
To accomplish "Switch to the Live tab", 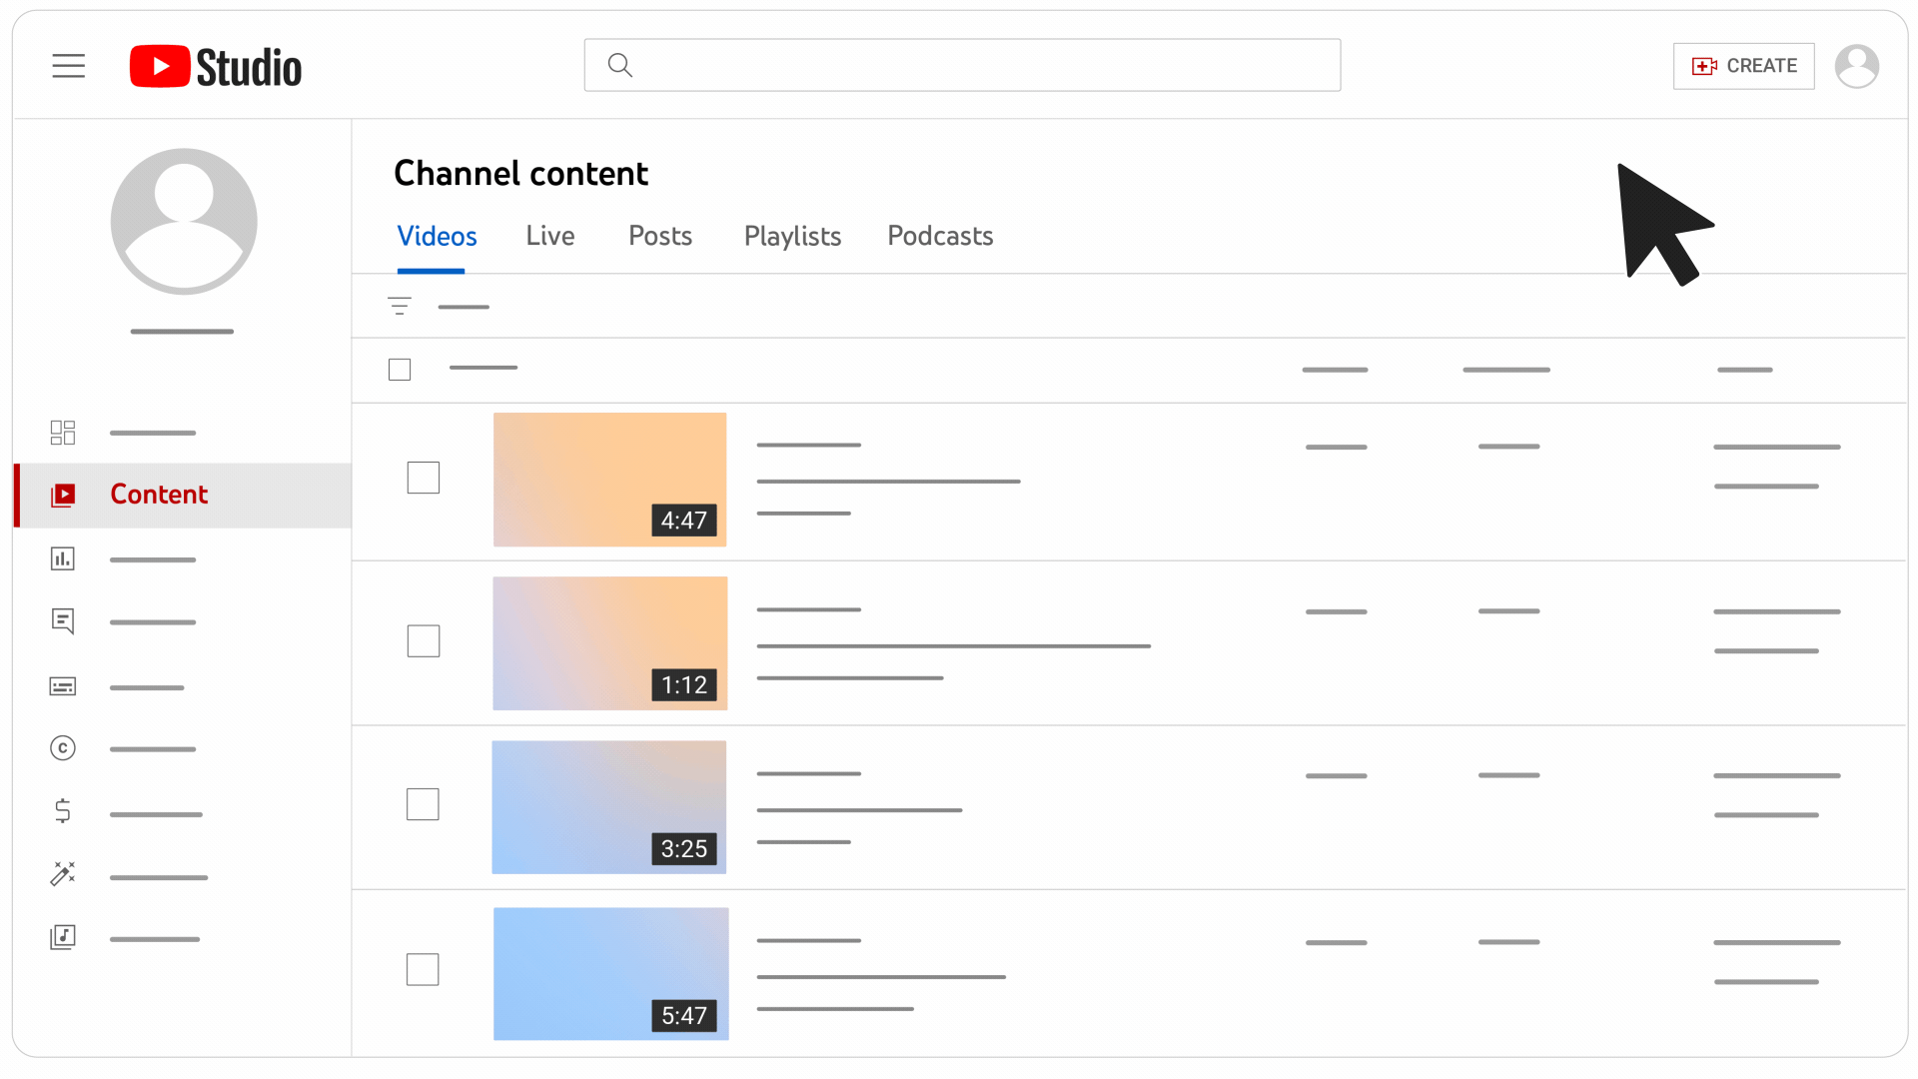I will [550, 236].
